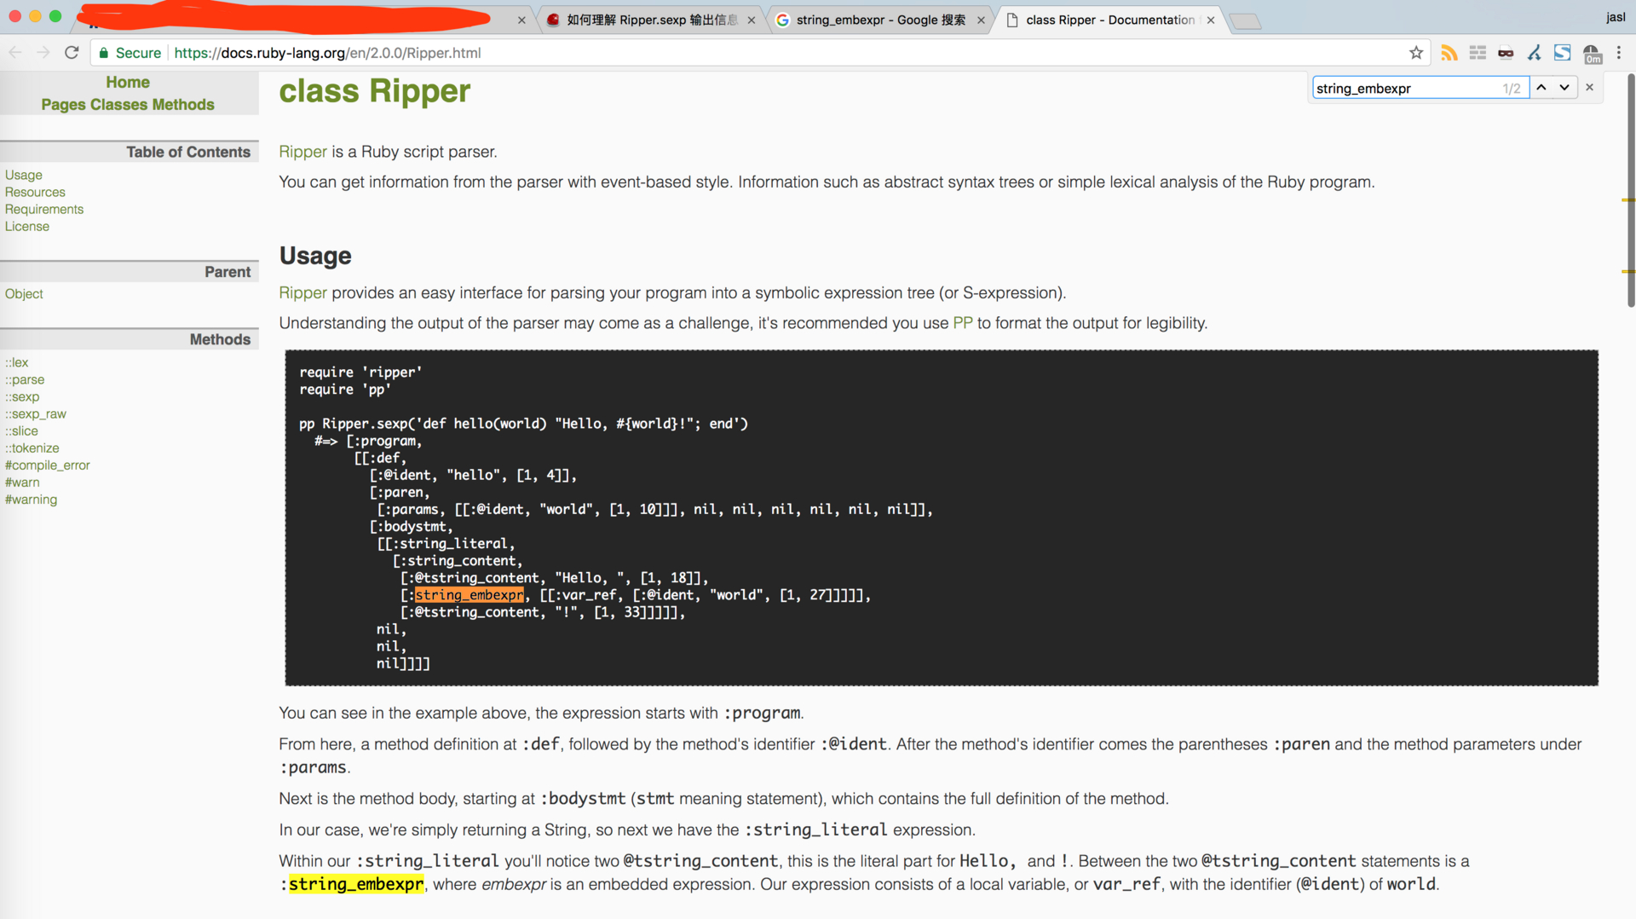Open the Home link in sidebar
The height and width of the screenshot is (919, 1636).
(x=128, y=82)
